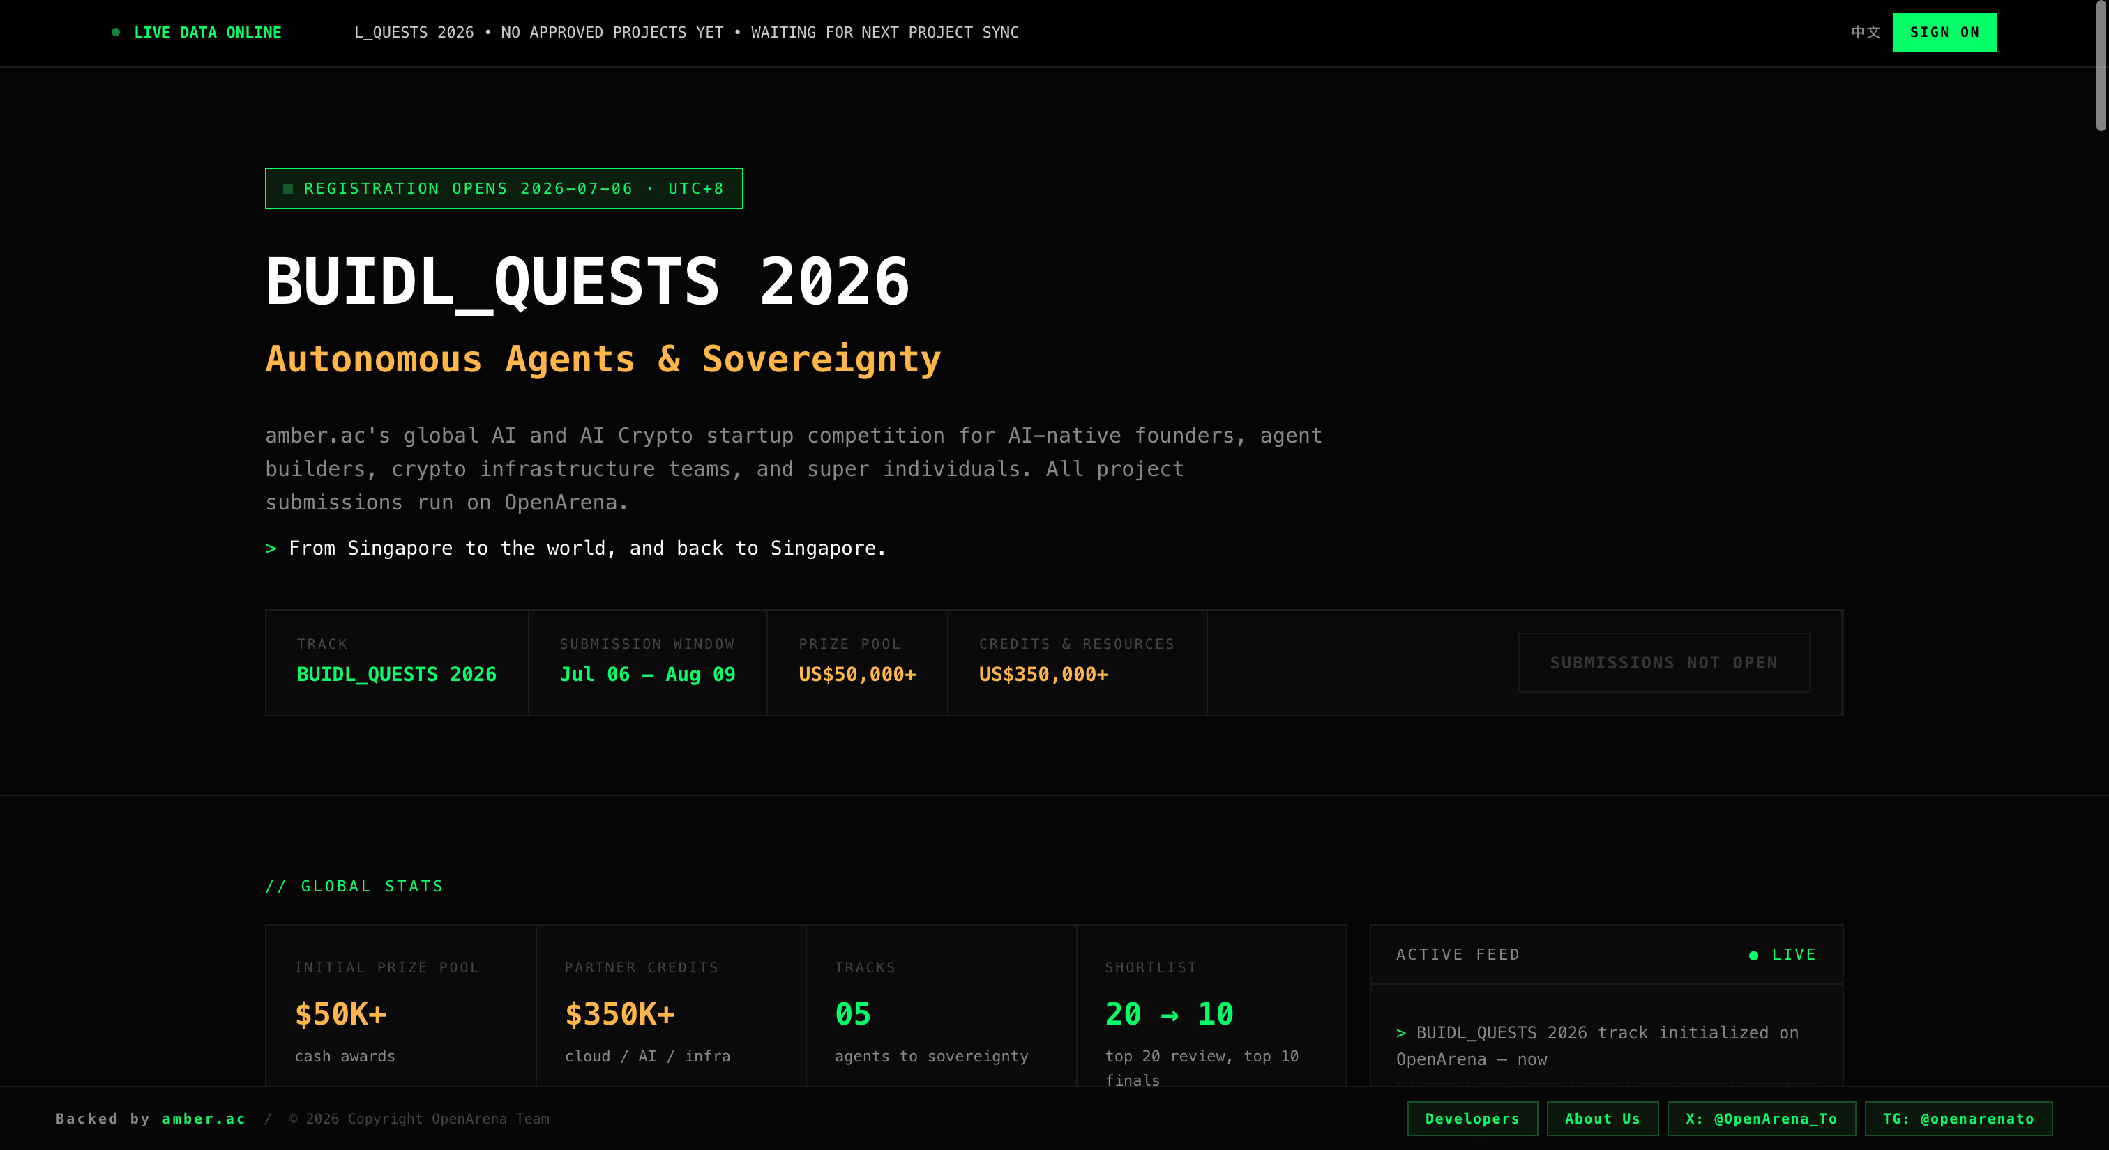Click the 'cash awards' caption

[345, 1056]
